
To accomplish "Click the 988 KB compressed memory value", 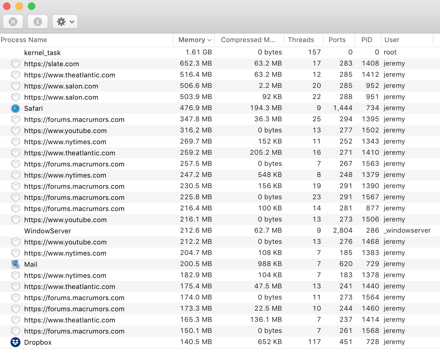I will (x=270, y=264).
